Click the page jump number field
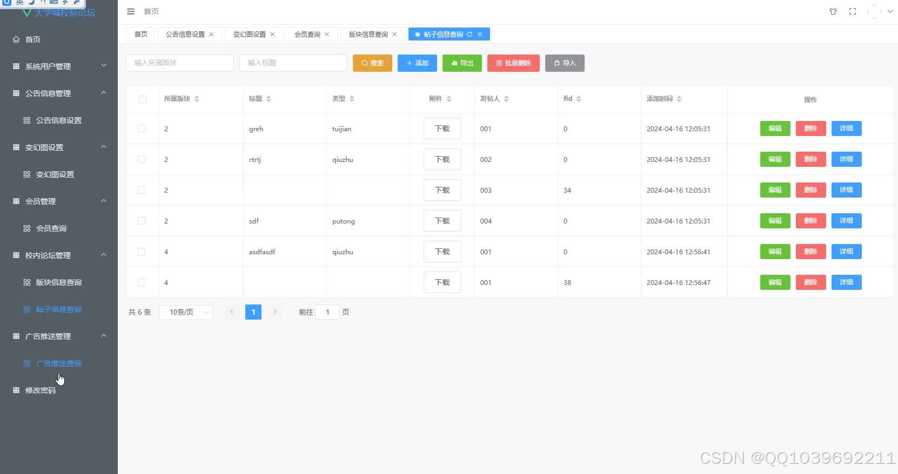 click(327, 312)
